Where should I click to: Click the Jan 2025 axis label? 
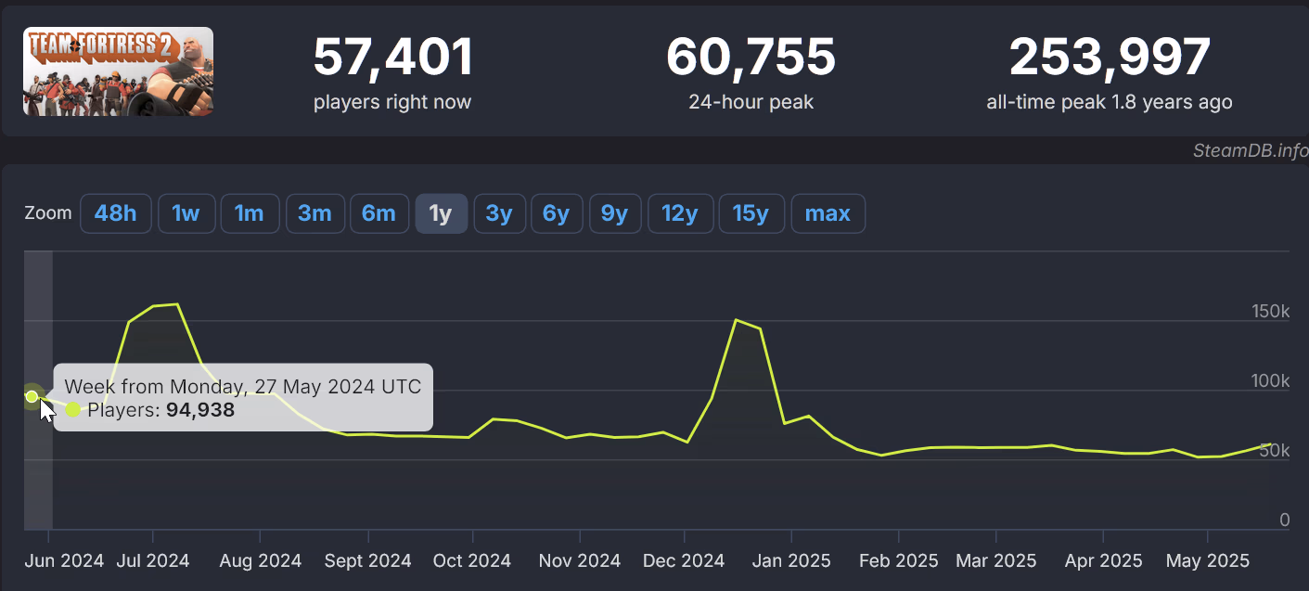pyautogui.click(x=791, y=561)
